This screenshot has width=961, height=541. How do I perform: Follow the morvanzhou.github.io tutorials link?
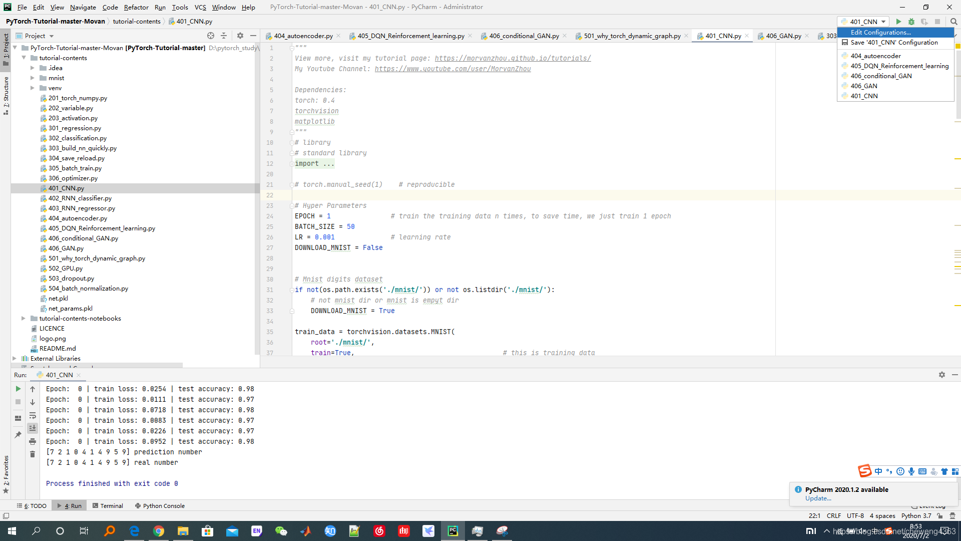(513, 58)
